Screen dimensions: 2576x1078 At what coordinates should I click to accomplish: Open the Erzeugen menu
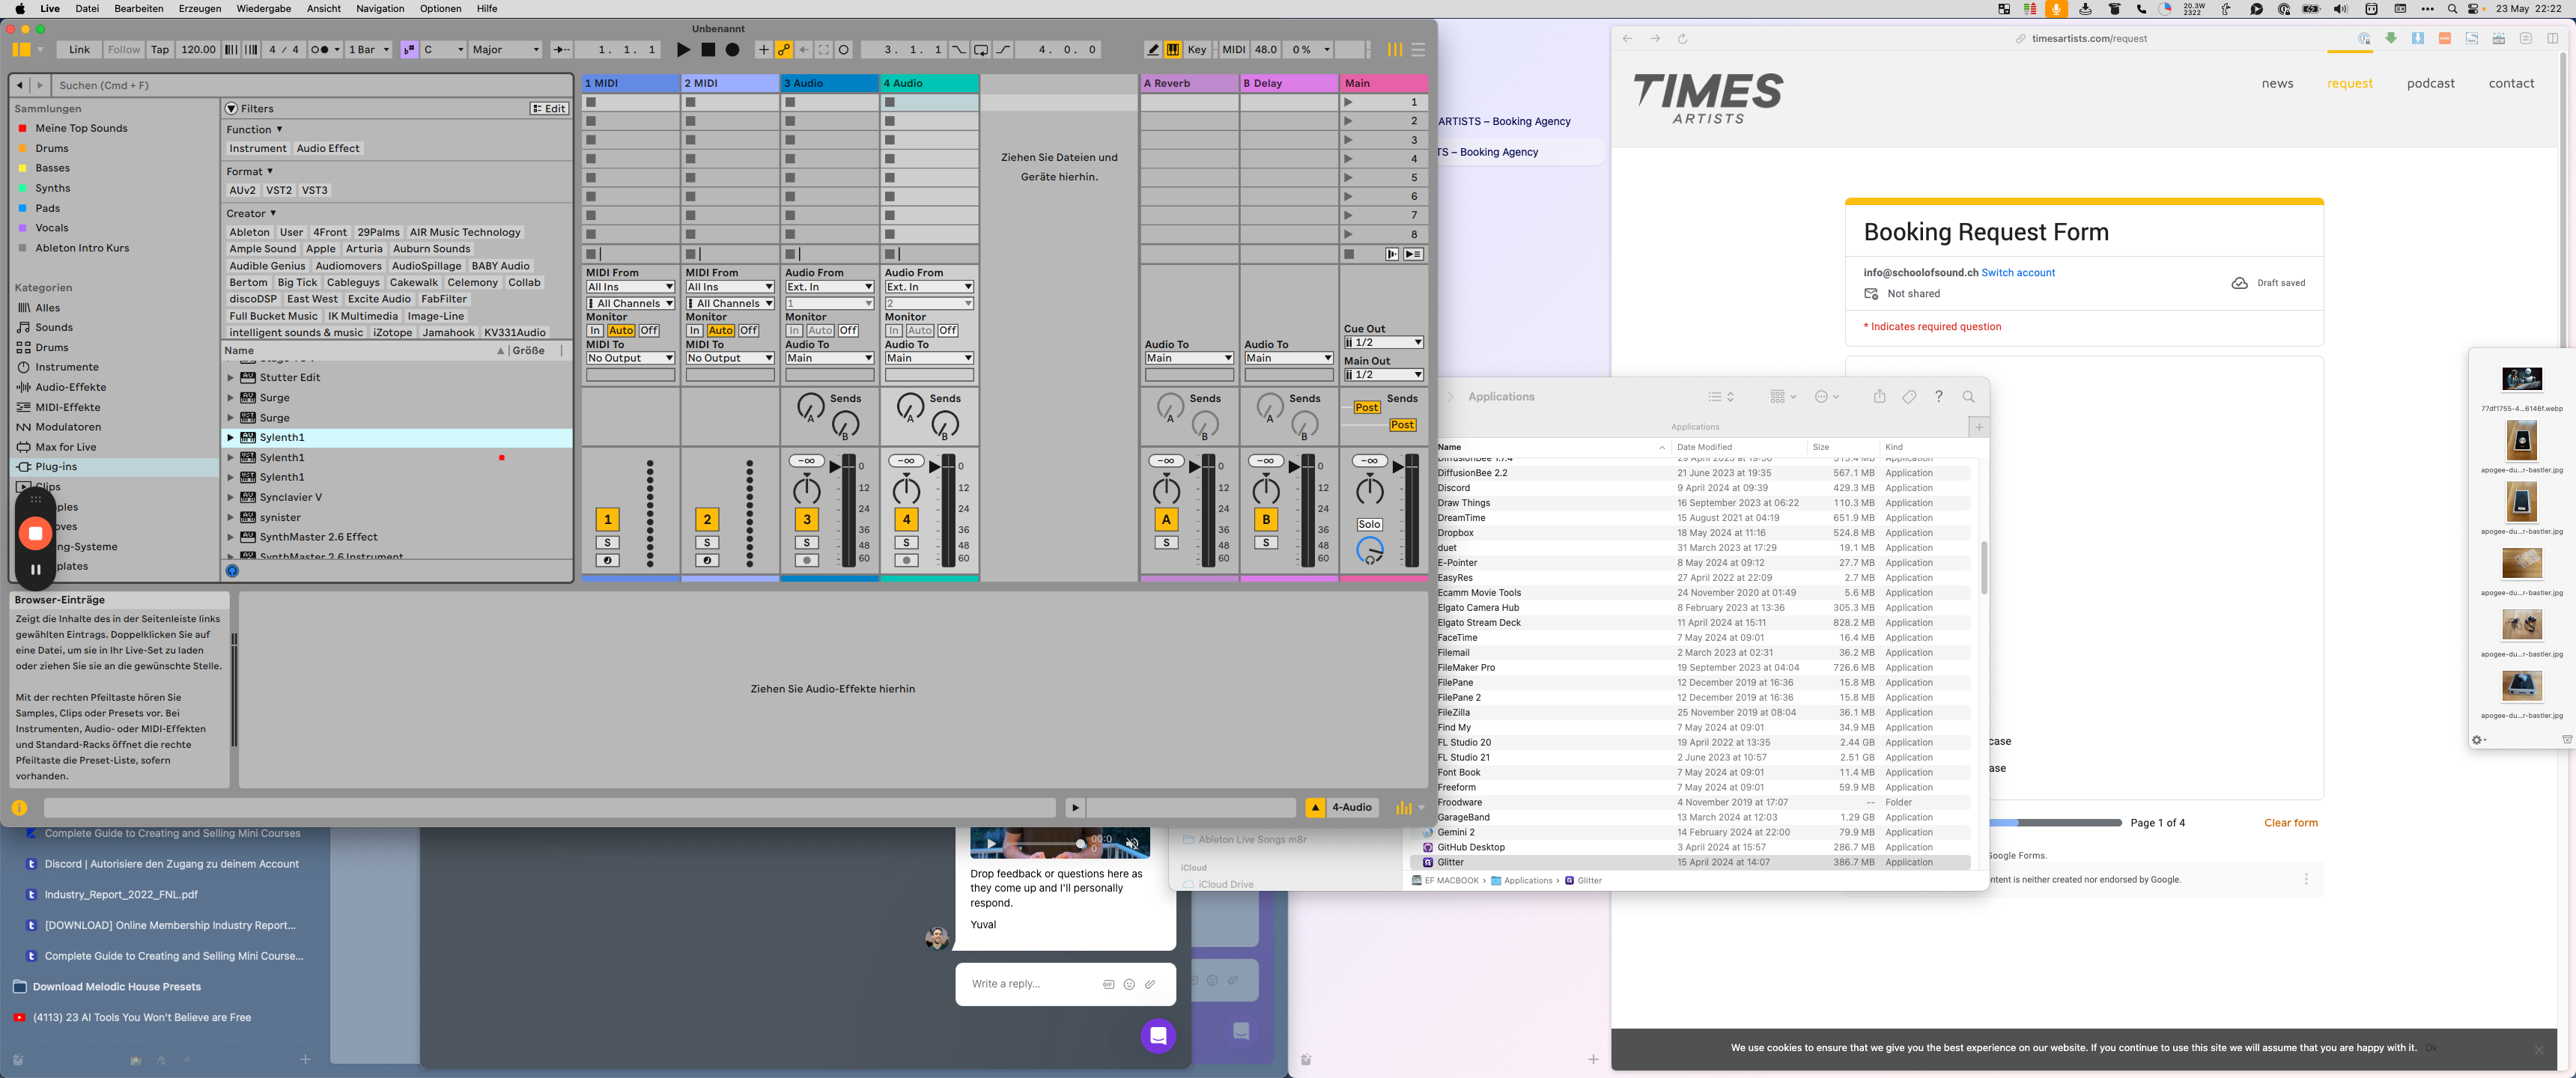pyautogui.click(x=200, y=9)
